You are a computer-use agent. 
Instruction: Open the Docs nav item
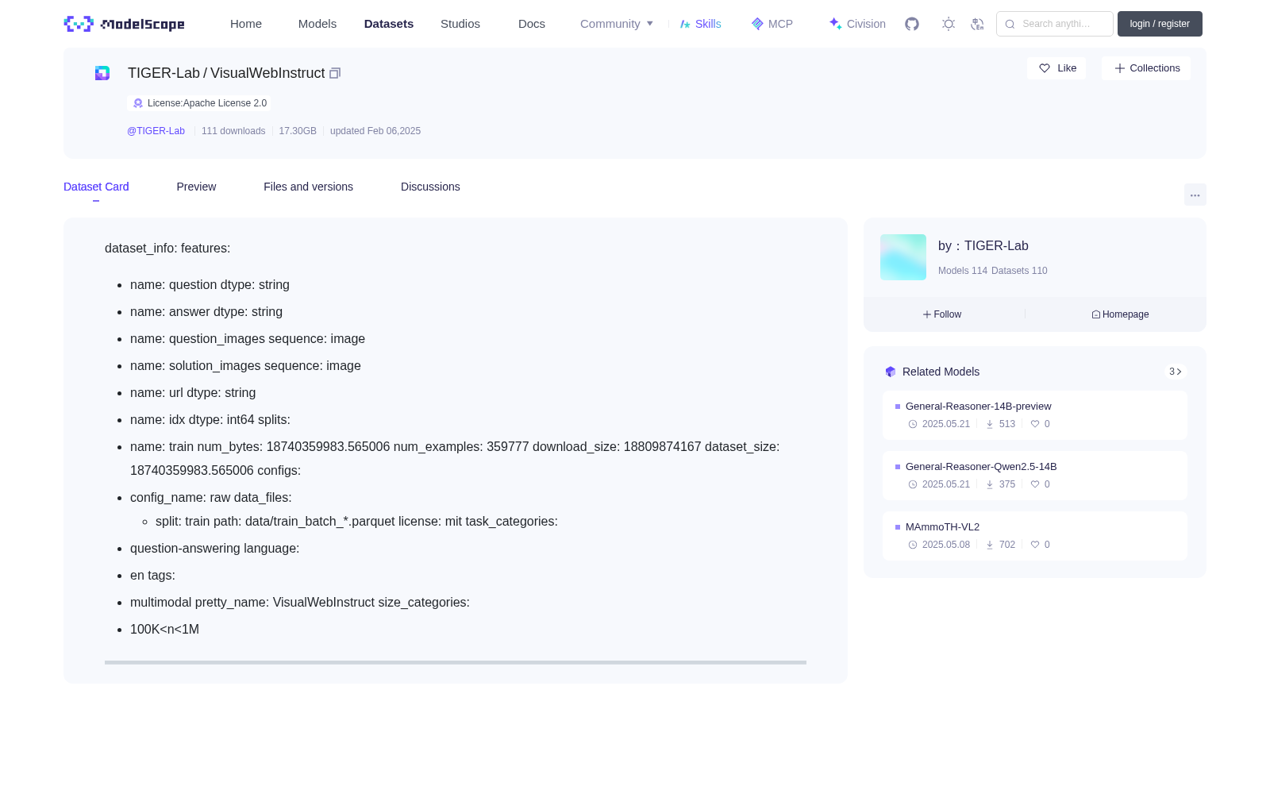[532, 24]
